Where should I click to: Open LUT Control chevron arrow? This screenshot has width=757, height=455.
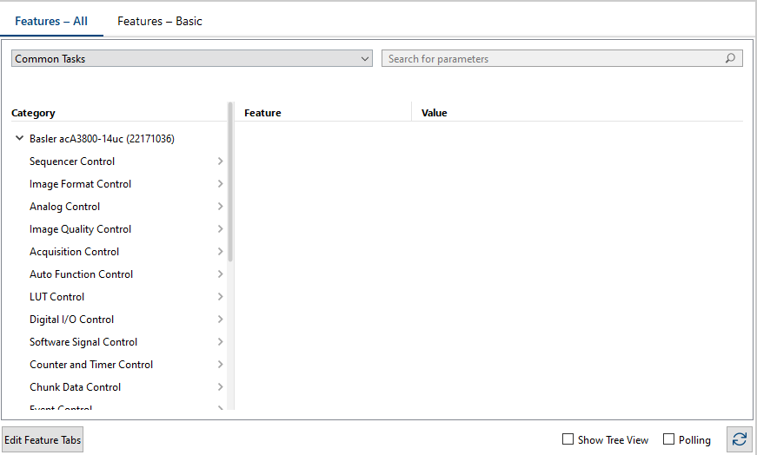[220, 297]
